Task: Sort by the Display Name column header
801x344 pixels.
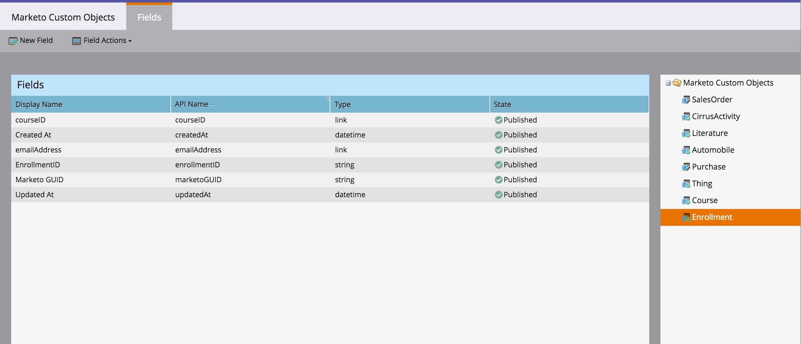Action: 39,105
